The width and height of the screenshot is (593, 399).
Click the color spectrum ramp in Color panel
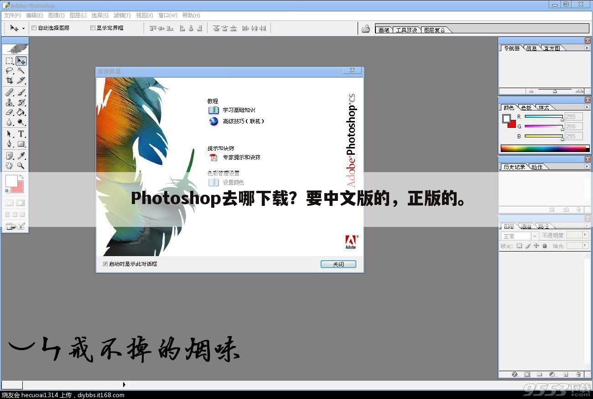[x=545, y=148]
